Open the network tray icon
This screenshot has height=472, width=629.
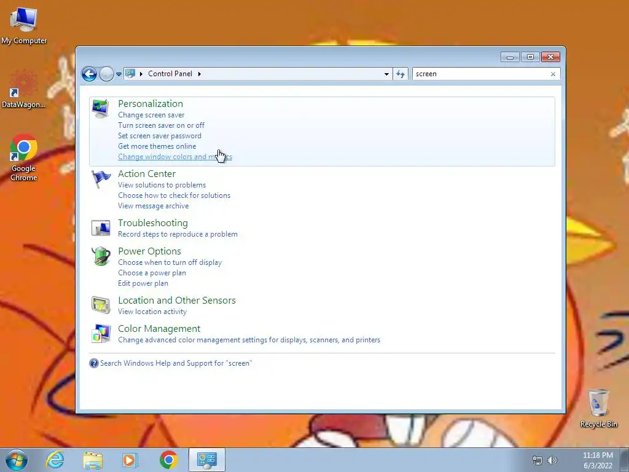click(x=537, y=460)
